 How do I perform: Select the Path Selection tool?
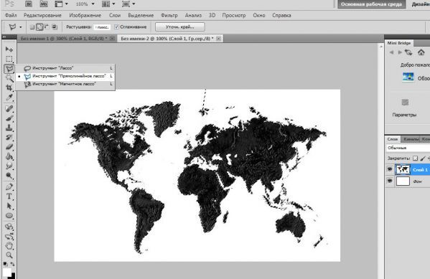pyautogui.click(x=9, y=206)
